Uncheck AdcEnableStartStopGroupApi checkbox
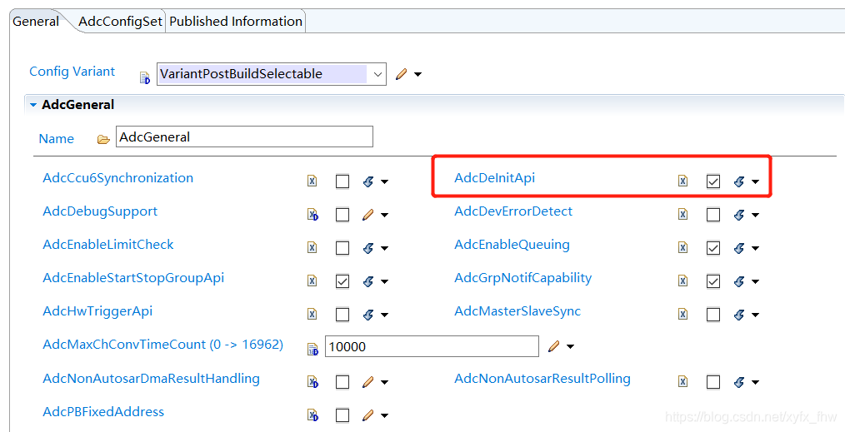 [342, 281]
